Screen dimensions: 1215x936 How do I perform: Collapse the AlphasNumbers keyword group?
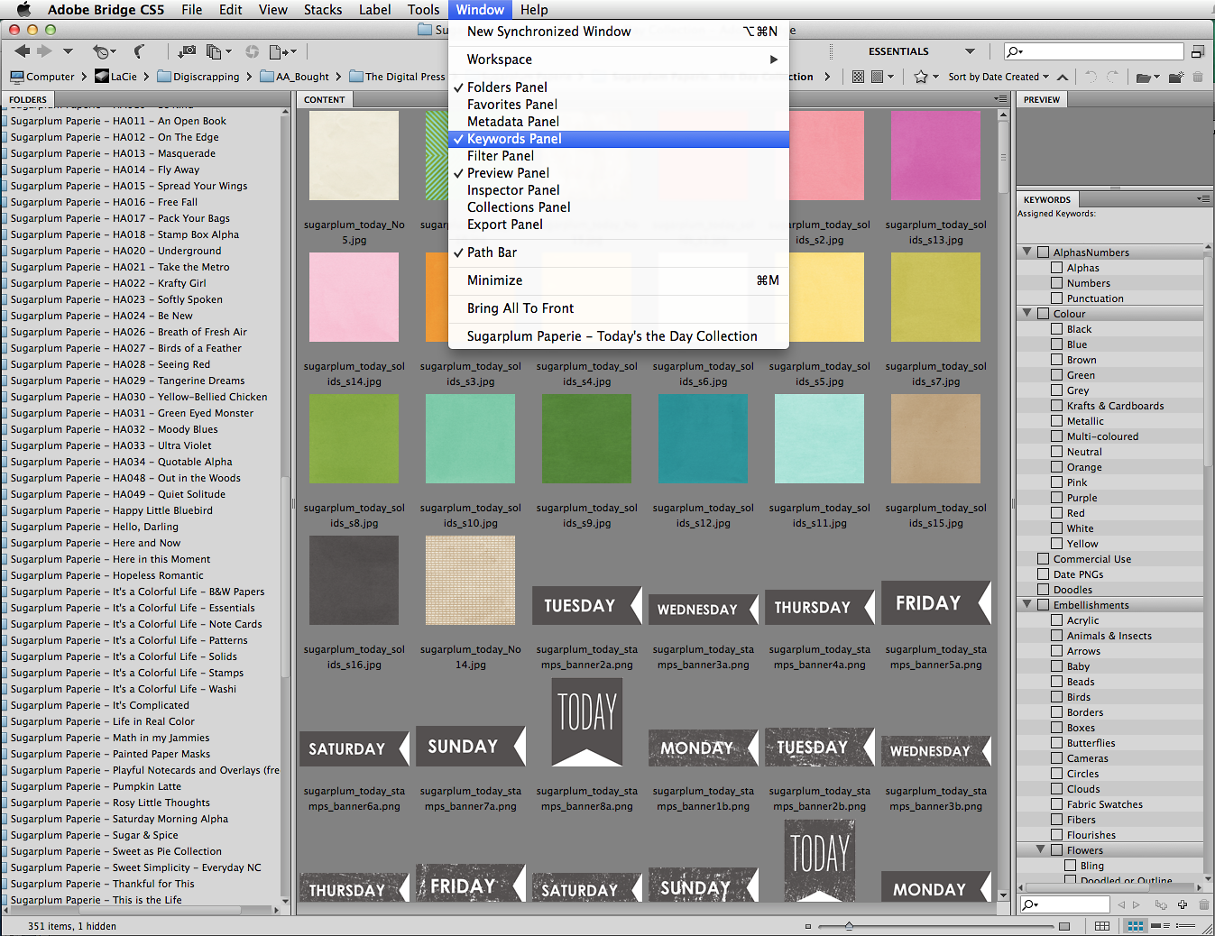(x=1027, y=252)
